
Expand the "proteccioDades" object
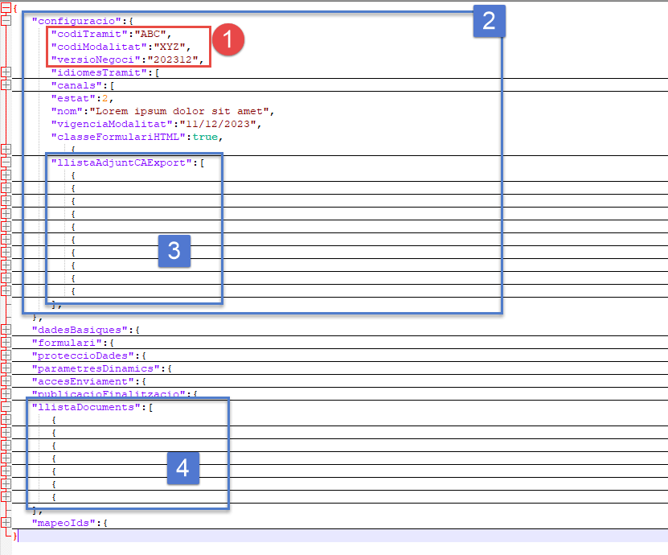6,356
